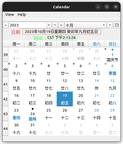Viewport: 123px width, 144px height.
Task: Select September 29 中秋 date
Action: (x=81, y=55)
